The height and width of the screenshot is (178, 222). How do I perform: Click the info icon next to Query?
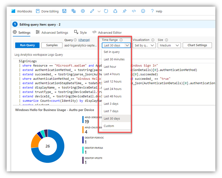[x=75, y=40]
